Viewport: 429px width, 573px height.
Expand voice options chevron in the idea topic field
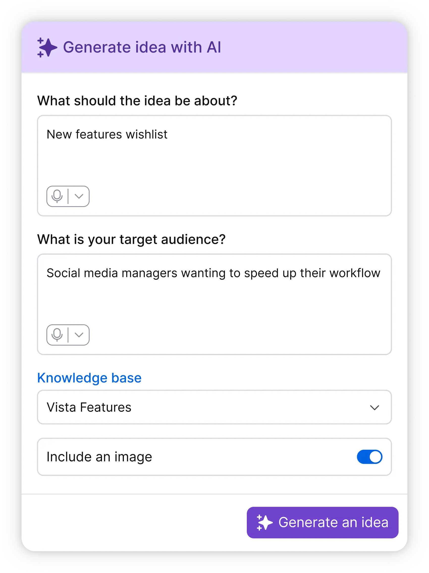click(79, 196)
